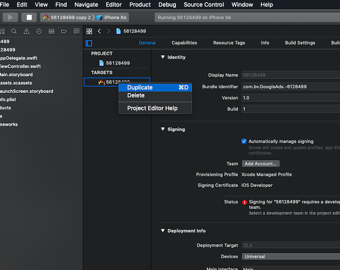
Task: Open the Devices Universal dropdown
Action: point(291,256)
